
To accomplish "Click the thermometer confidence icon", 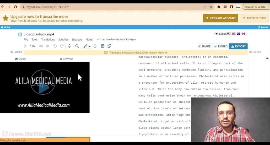I will pos(69,46).
